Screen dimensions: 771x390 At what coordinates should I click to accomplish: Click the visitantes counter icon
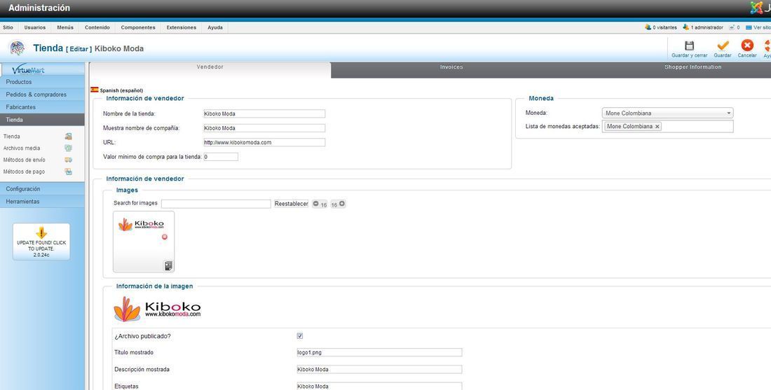coord(648,27)
